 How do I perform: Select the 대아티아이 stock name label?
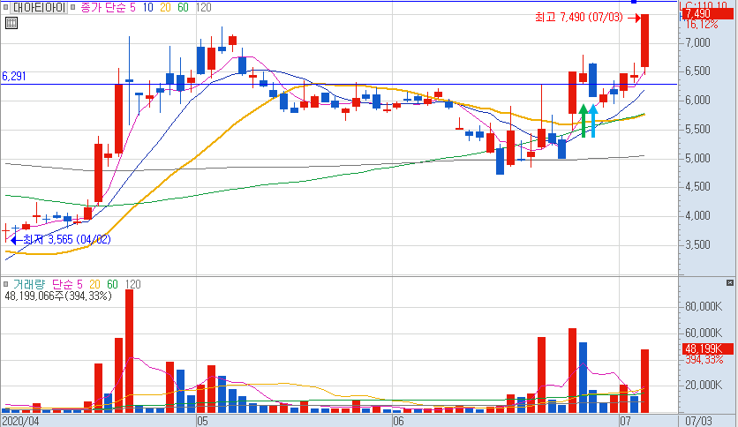pyautogui.click(x=39, y=7)
